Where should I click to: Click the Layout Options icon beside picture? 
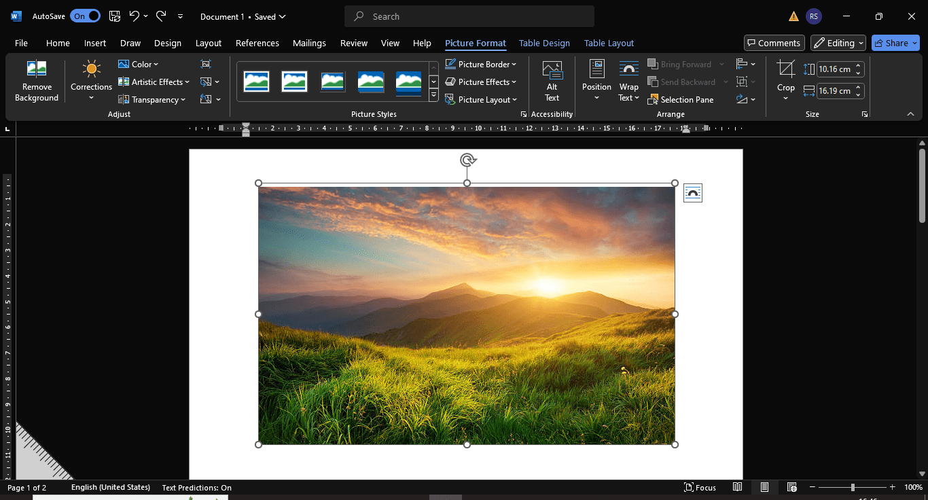coord(693,193)
